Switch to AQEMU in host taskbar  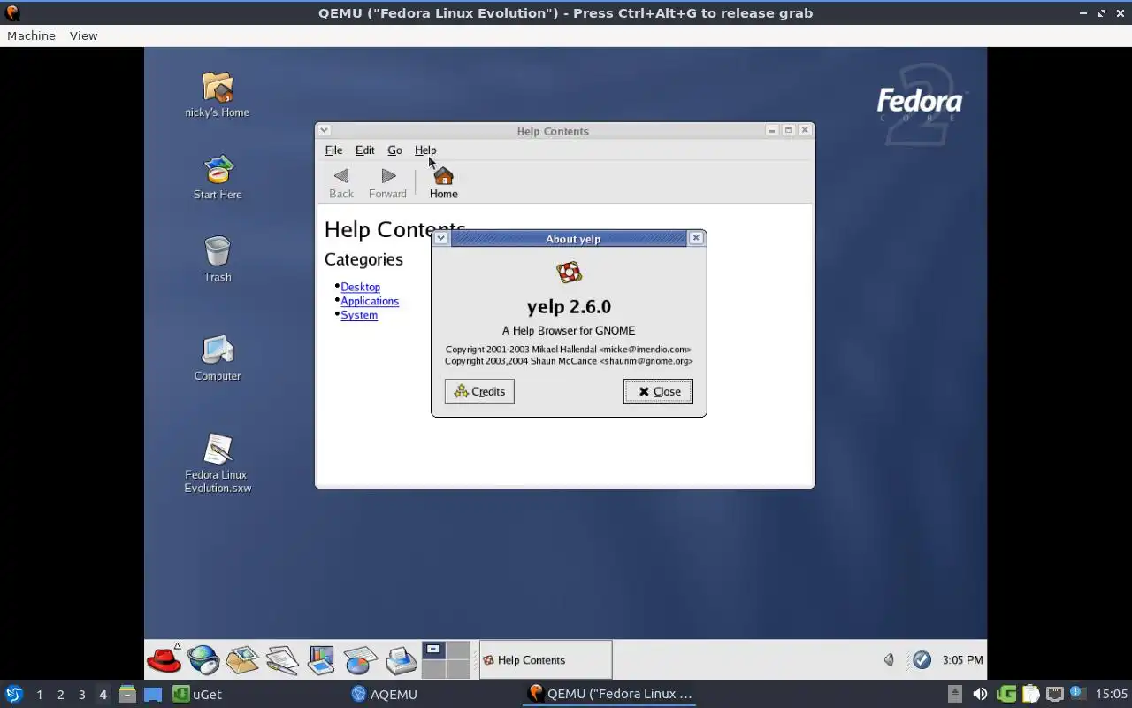click(384, 694)
